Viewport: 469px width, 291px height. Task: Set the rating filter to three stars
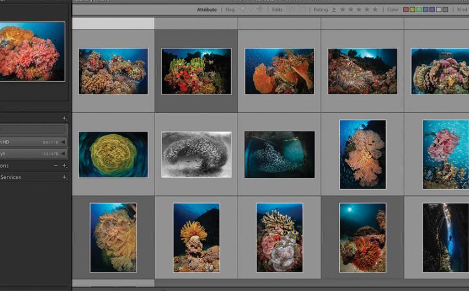(x=359, y=9)
